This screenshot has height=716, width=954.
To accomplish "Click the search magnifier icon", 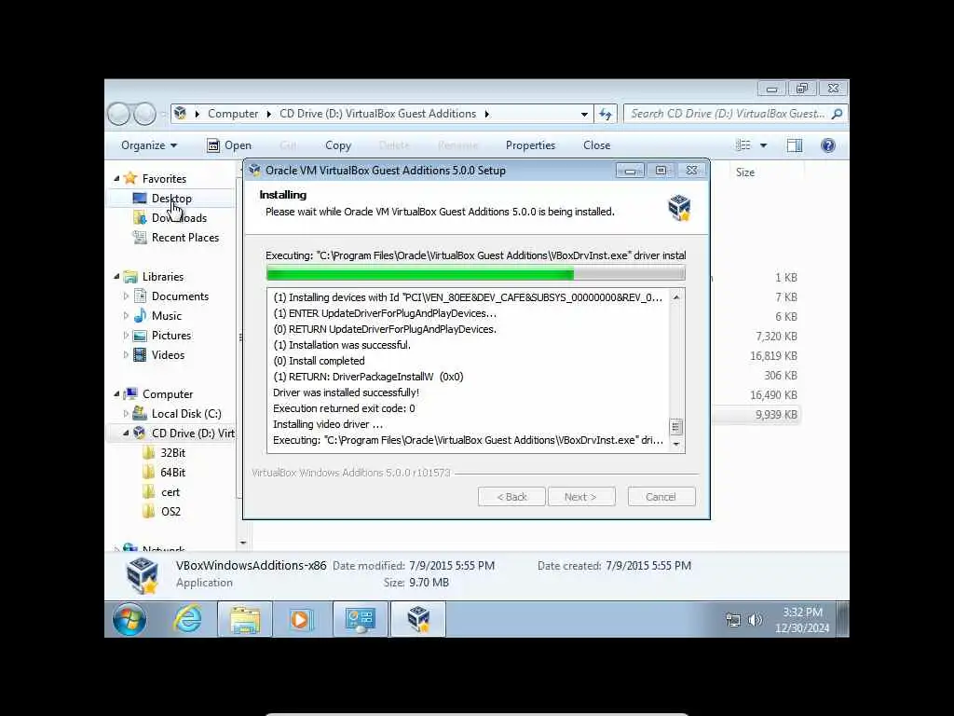I will pos(838,114).
